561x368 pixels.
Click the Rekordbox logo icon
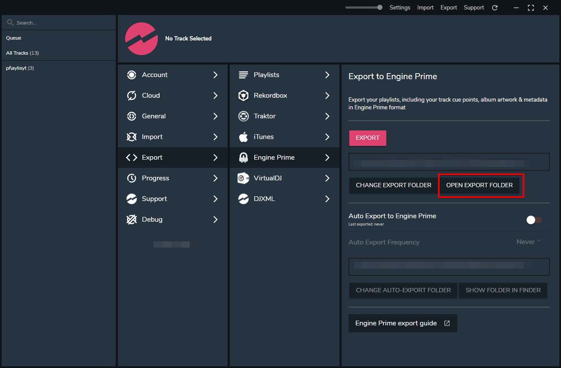click(244, 96)
